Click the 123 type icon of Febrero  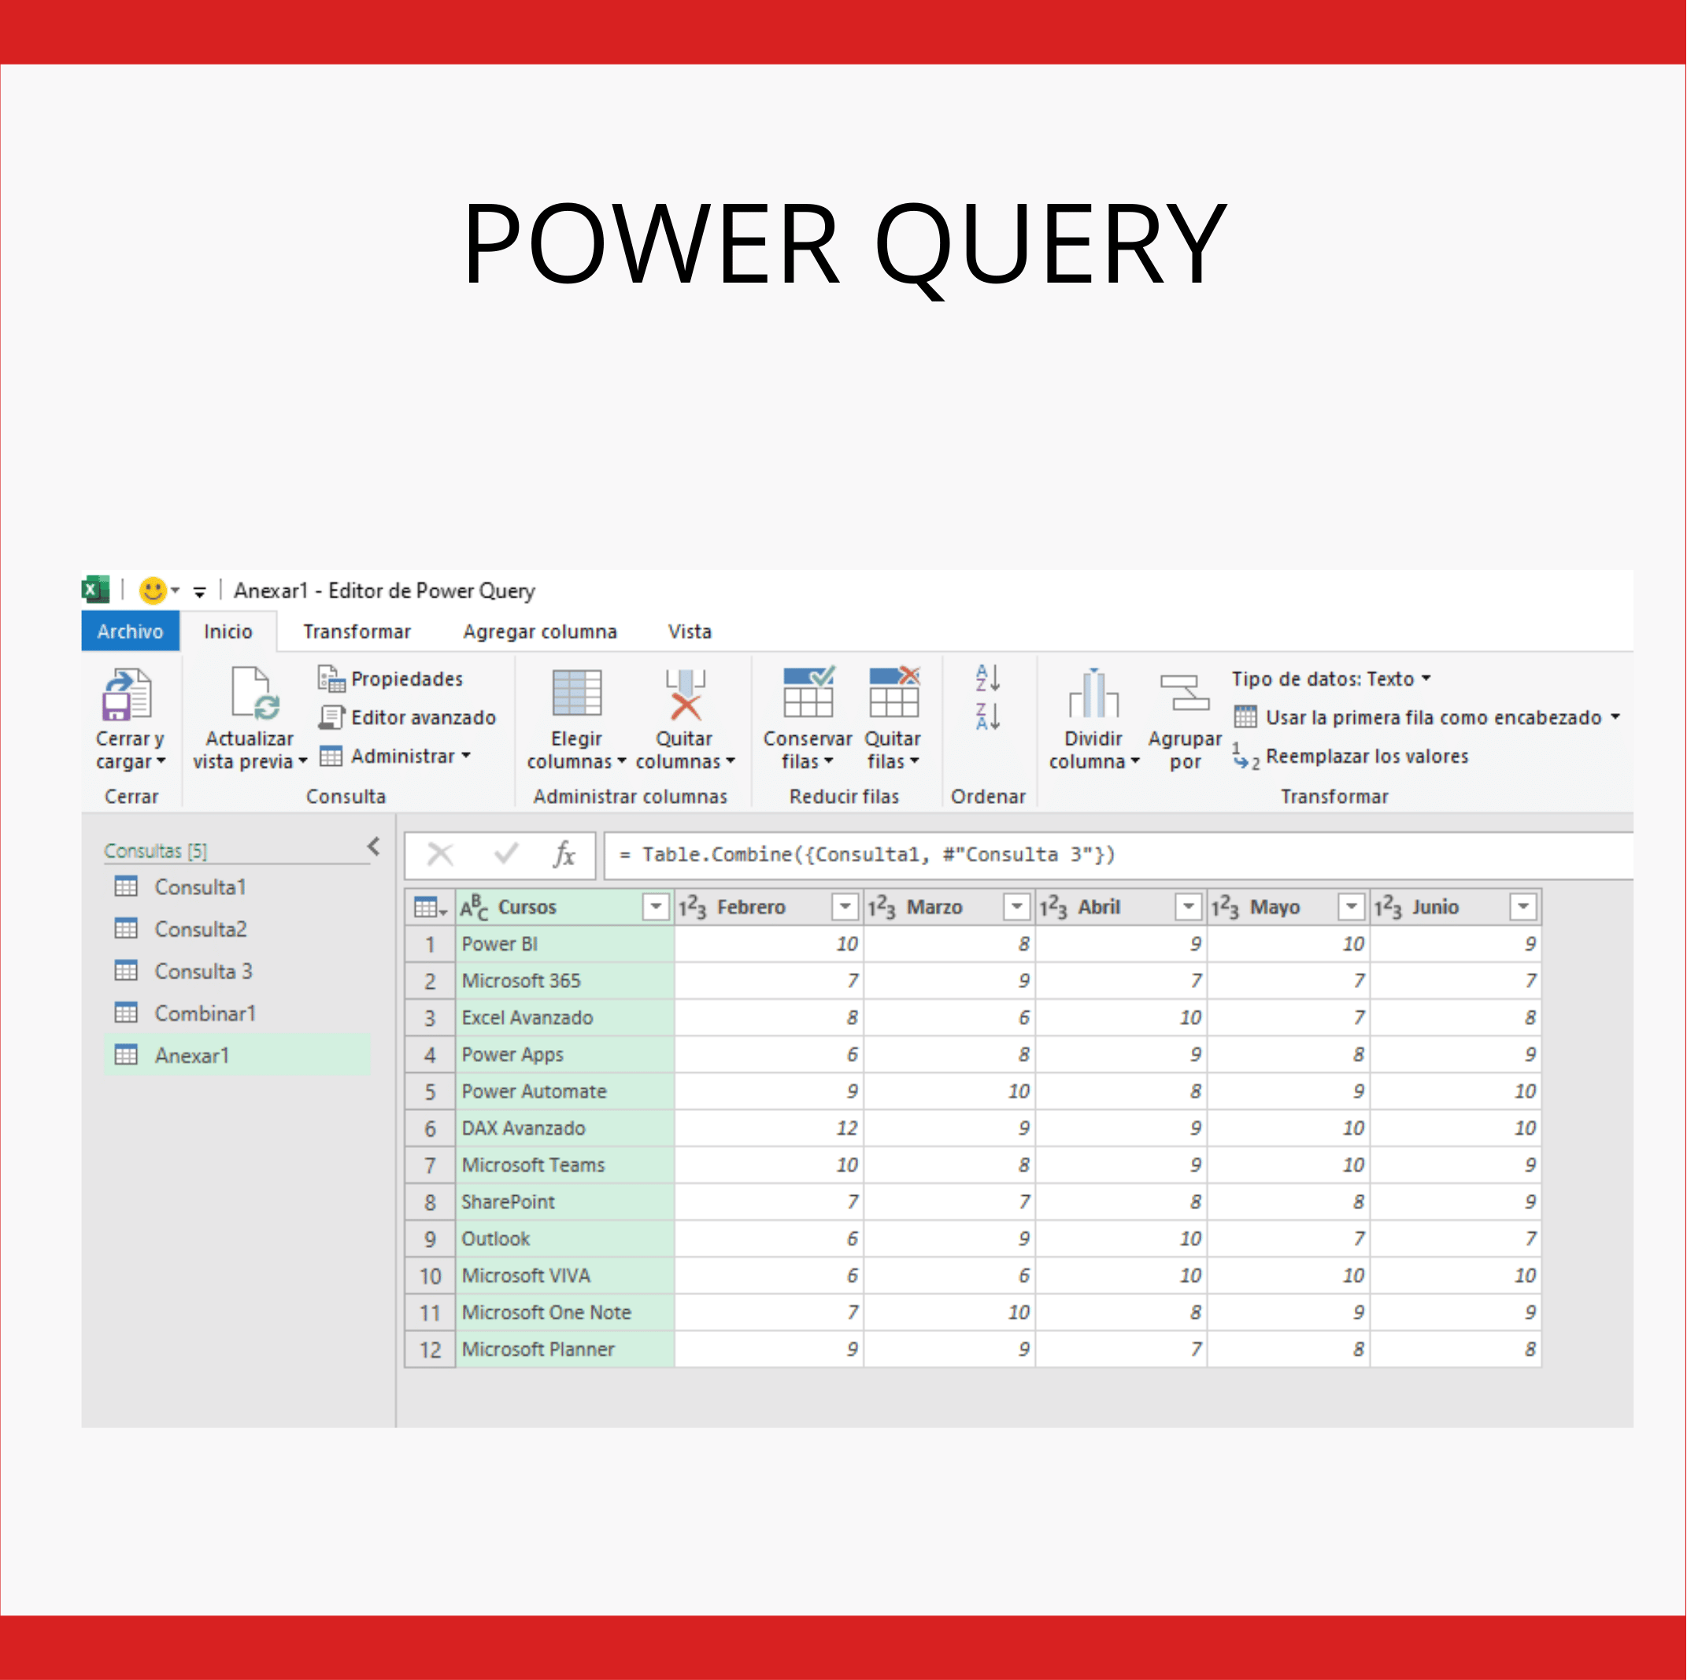(693, 907)
